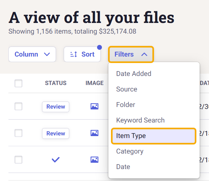Select the Date filter option
The image size is (209, 181).
pyautogui.click(x=123, y=167)
